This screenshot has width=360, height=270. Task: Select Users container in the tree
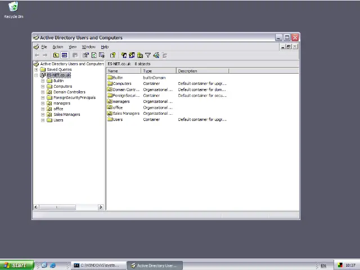click(x=58, y=120)
